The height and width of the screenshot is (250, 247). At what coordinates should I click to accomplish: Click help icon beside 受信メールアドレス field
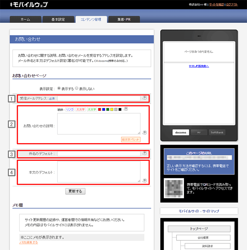coord(144,98)
